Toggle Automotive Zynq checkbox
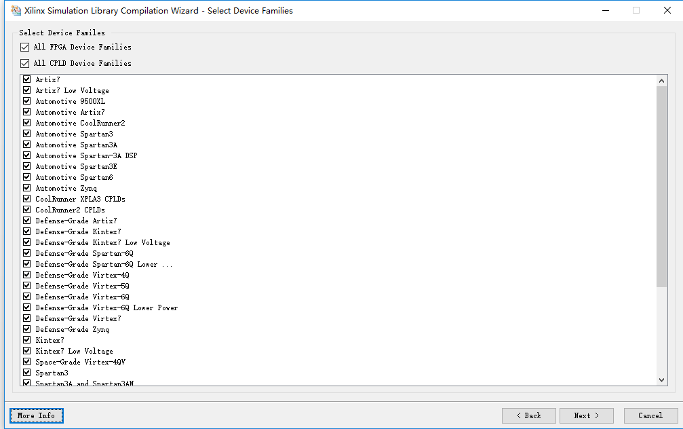Screen dimensions: 683x429 coord(27,188)
